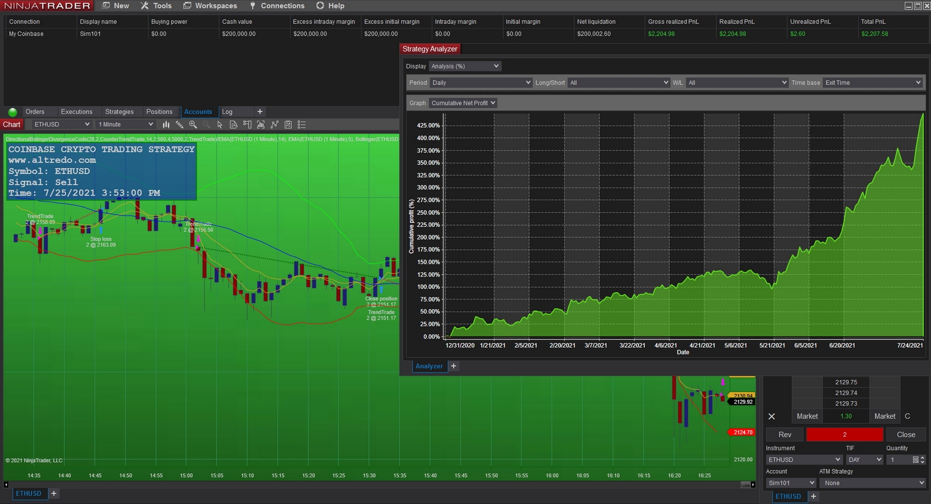Select the Analyzer tab

click(429, 366)
